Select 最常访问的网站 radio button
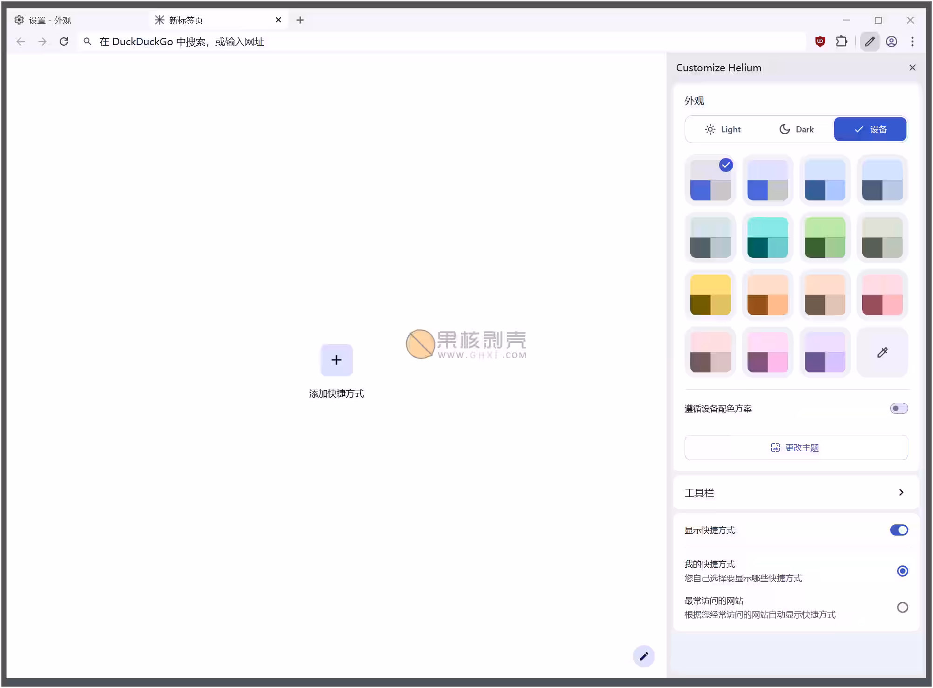 pyautogui.click(x=902, y=607)
